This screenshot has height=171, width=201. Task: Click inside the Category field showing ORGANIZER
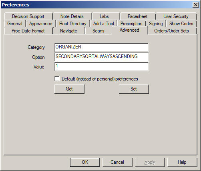click(x=102, y=47)
